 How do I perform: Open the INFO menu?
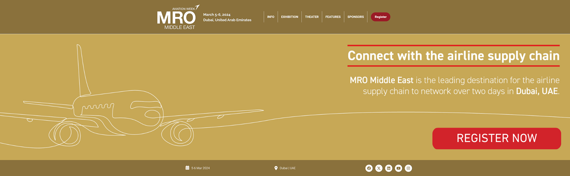[271, 17]
